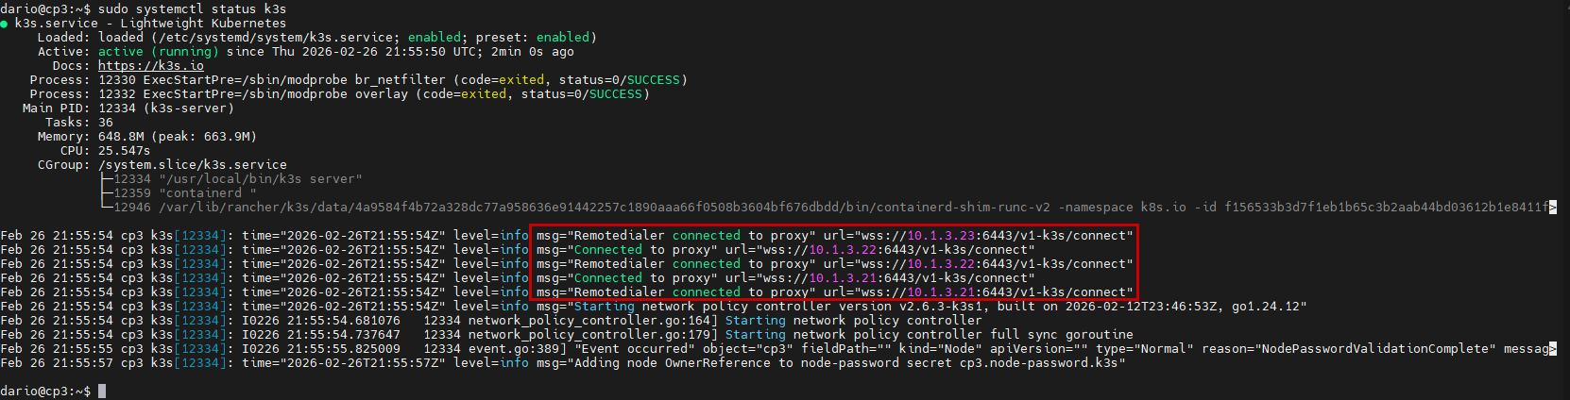Screen dimensions: 1570x400
Task: Click the "Starting network policy controller version" log message
Action: click(718, 307)
